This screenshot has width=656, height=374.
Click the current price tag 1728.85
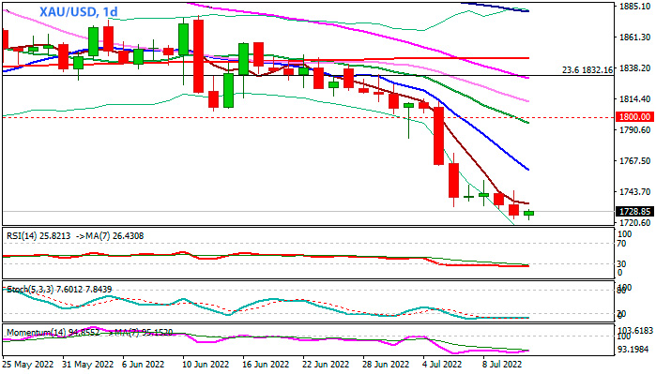point(634,212)
